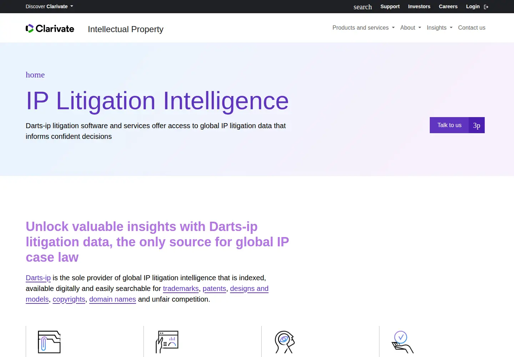Open the Investors link
The width and height of the screenshot is (514, 357).
419,6
